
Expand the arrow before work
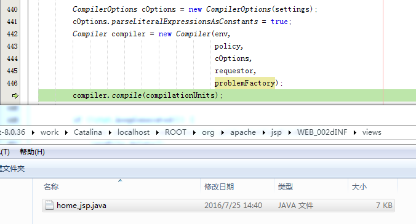[33, 132]
